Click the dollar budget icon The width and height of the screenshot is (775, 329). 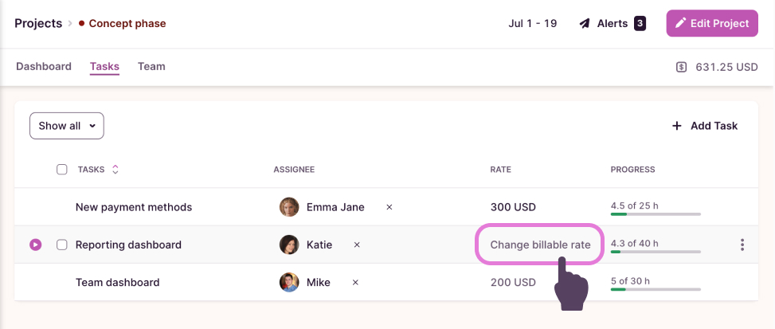[x=681, y=67]
